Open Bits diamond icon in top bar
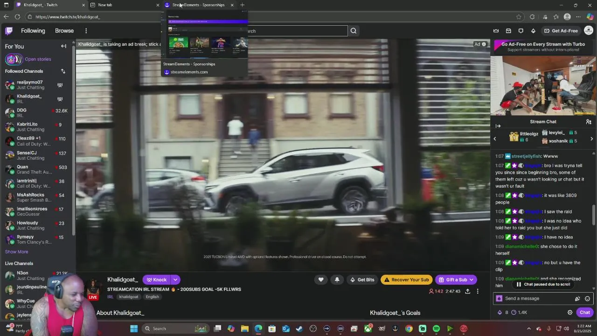The image size is (597, 336). (x=533, y=31)
